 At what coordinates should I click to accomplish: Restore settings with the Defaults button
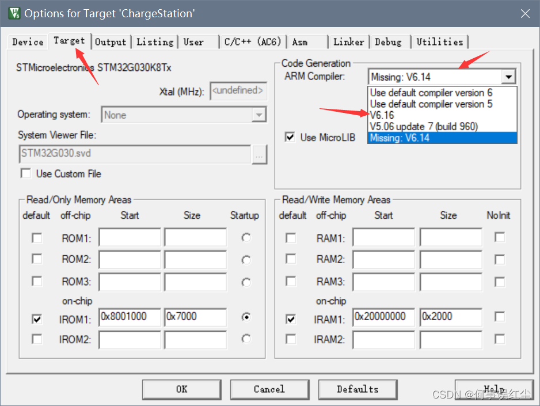coord(358,389)
